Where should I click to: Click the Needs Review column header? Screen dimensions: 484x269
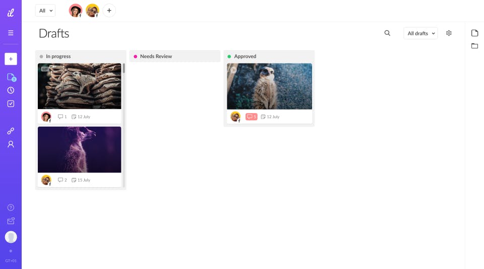[x=175, y=56]
